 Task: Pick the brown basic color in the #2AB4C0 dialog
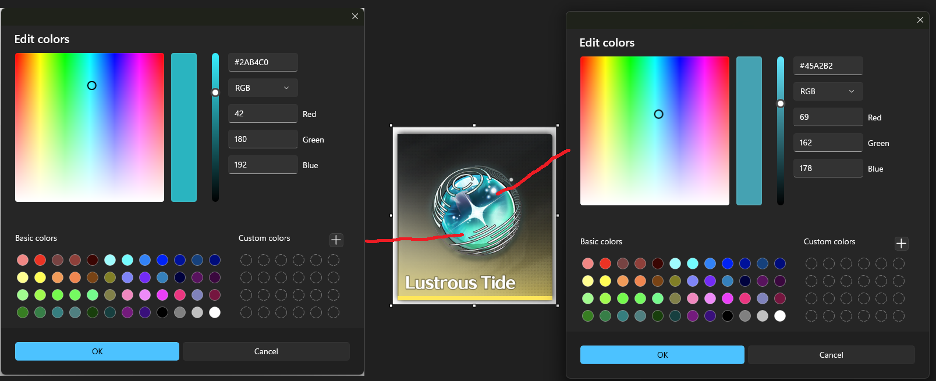point(93,277)
